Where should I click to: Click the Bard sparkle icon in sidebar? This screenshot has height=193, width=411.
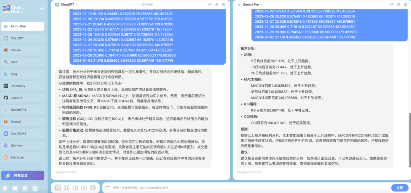pos(6,62)
